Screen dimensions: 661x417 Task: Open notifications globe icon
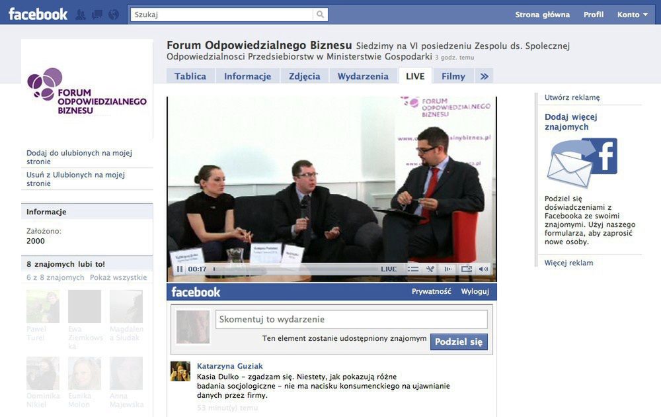point(114,15)
